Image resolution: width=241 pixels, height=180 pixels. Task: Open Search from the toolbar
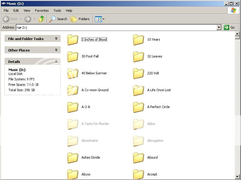58,19
